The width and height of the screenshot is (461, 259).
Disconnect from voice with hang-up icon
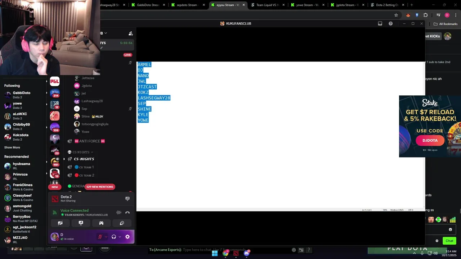[x=127, y=212]
